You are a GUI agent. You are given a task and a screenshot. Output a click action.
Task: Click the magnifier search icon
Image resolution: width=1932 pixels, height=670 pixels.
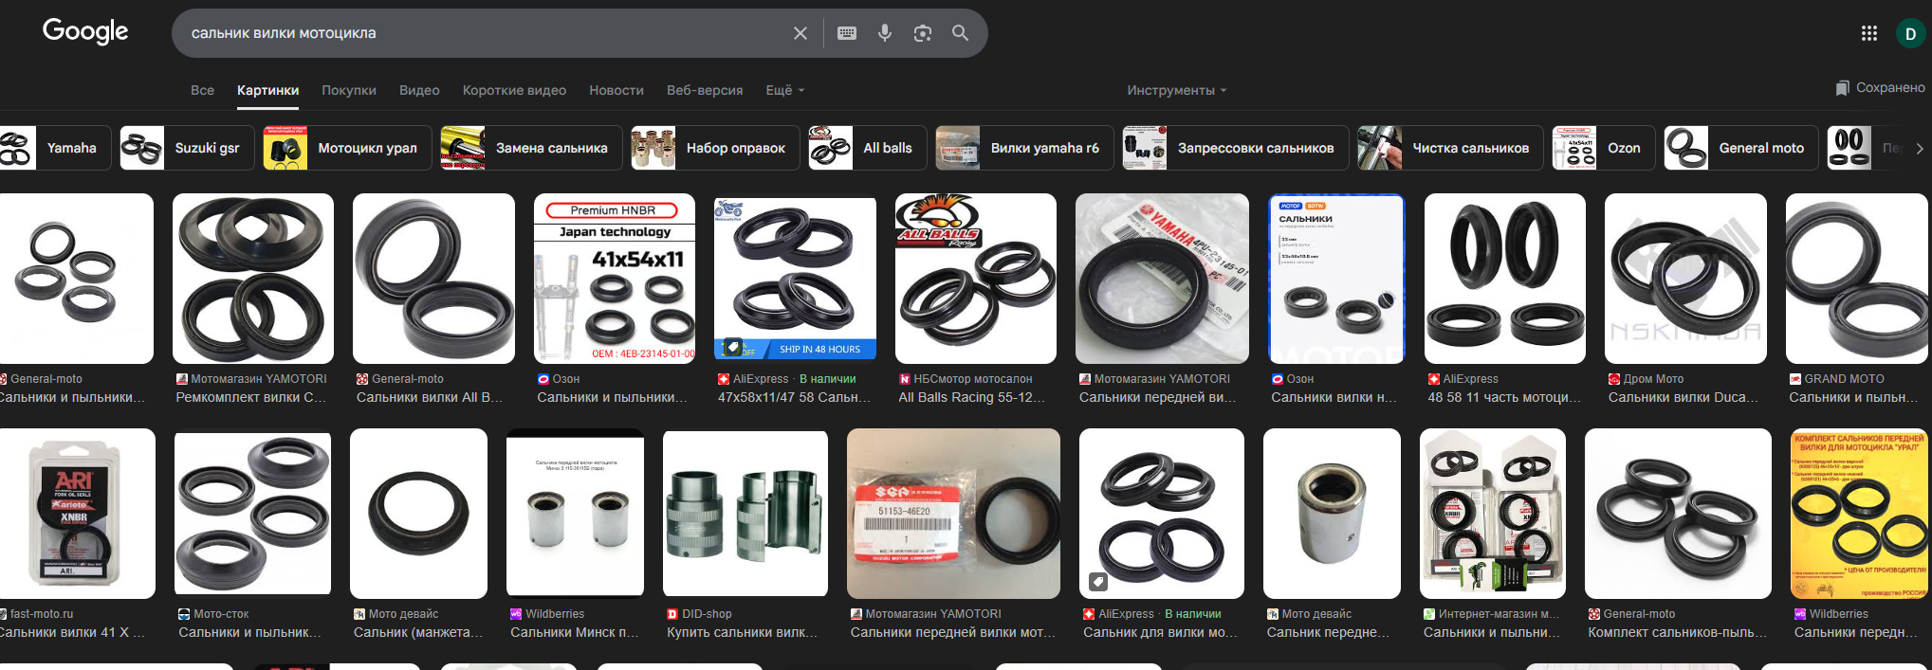click(x=960, y=33)
